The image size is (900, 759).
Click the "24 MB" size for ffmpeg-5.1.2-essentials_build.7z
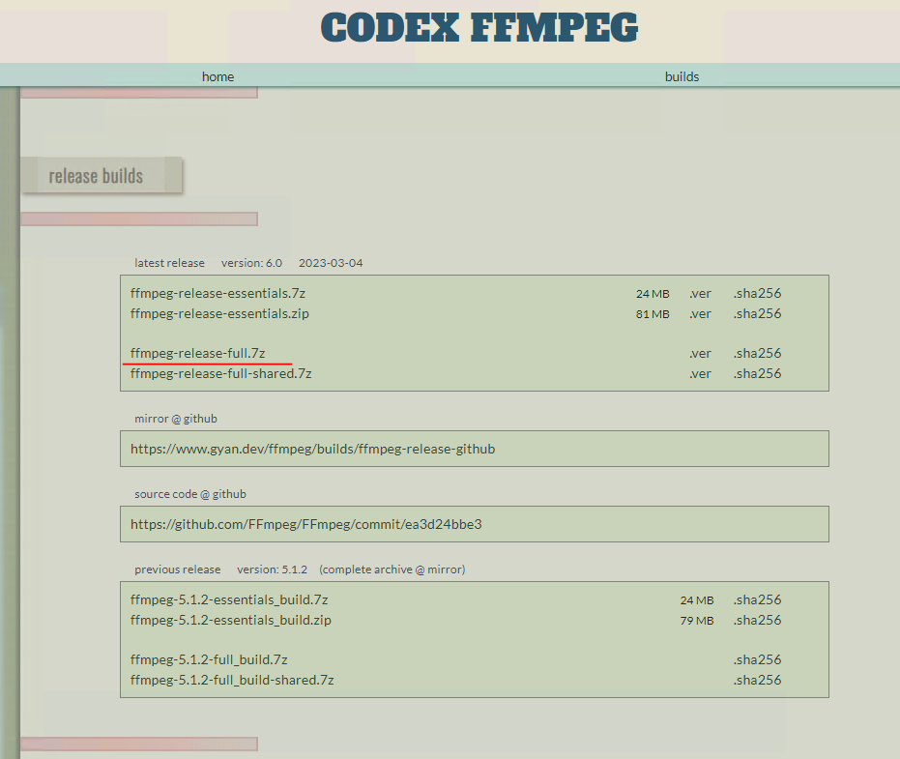pyautogui.click(x=697, y=600)
